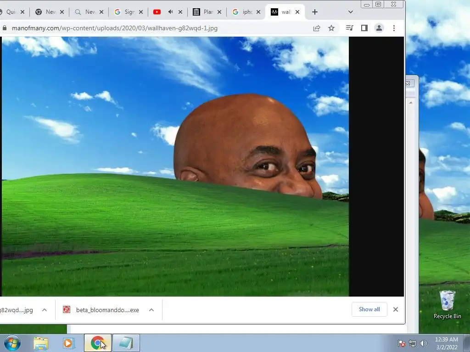Screen dimensions: 470x352
Task: Switch to the YouTube tab
Action: point(157,12)
